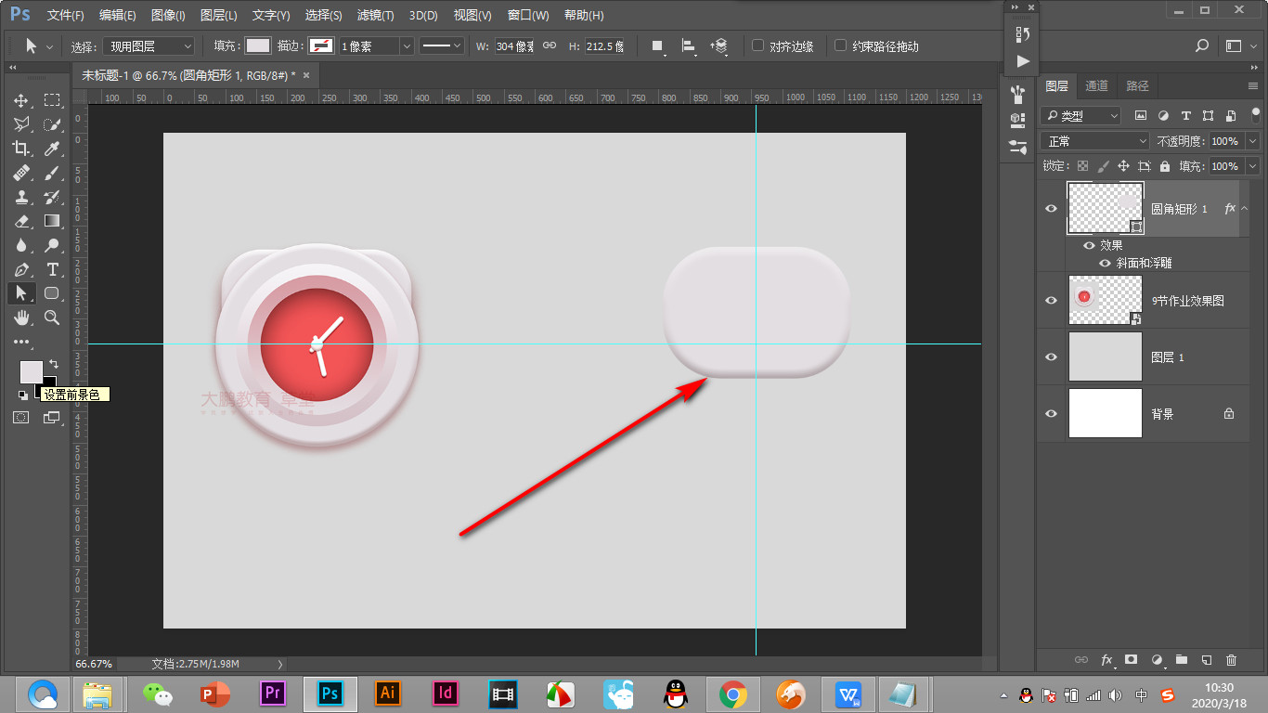Open the 滤镜(T) menu
This screenshot has height=713, width=1268.
(375, 16)
